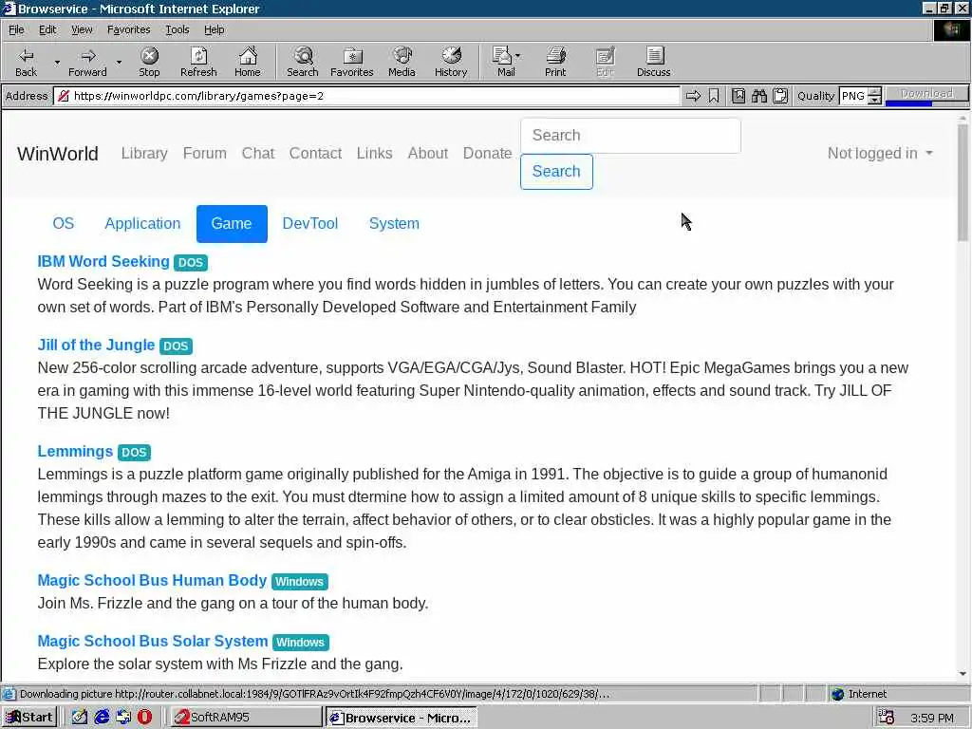Show the browsing History pane
Image resolution: width=972 pixels, height=729 pixels.
click(451, 62)
